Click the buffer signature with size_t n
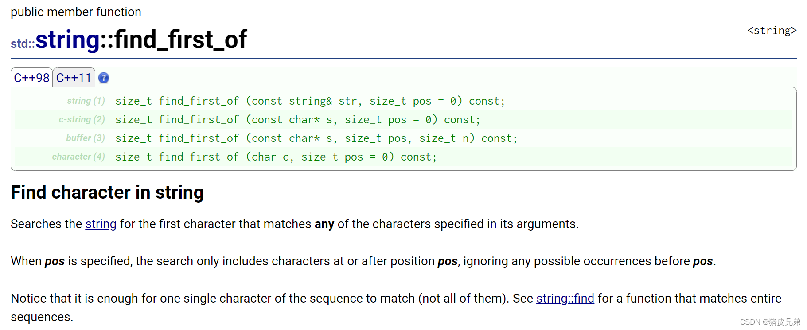This screenshot has height=330, width=807. pos(316,138)
